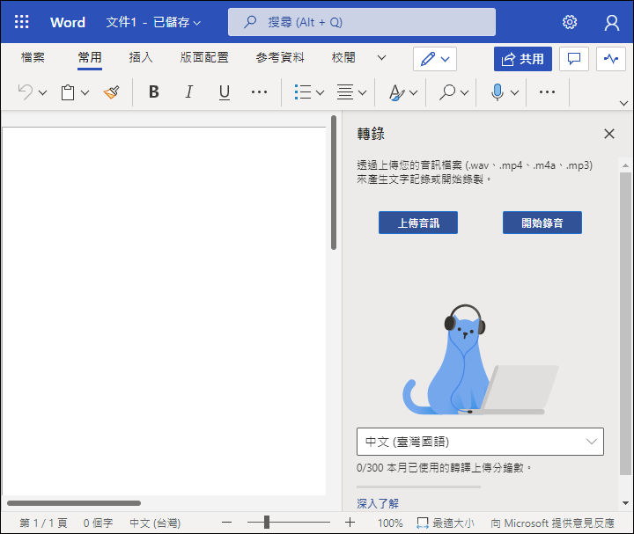Click the paragraph alignment icon
The image size is (634, 534).
(x=345, y=92)
